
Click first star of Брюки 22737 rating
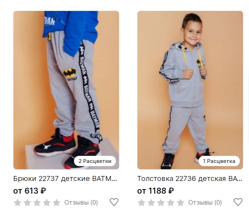tap(17, 203)
